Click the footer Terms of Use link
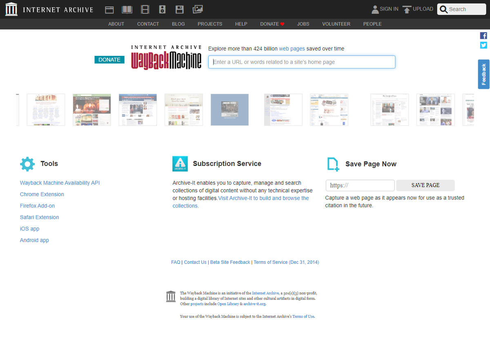This screenshot has height=338, width=490. pos(303,316)
